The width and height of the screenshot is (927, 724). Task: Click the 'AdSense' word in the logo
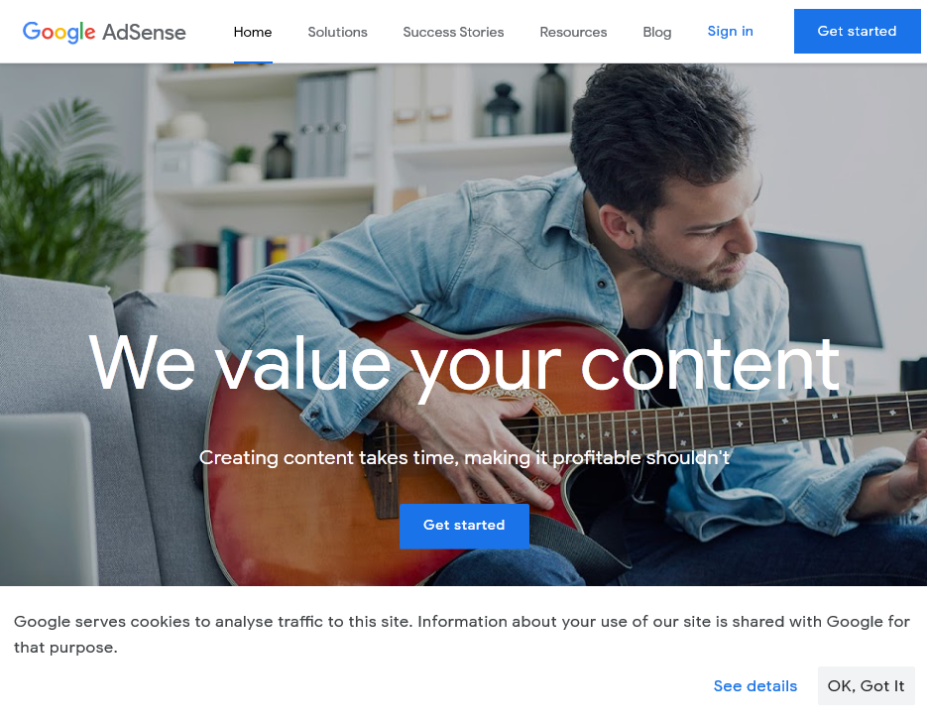[144, 33]
